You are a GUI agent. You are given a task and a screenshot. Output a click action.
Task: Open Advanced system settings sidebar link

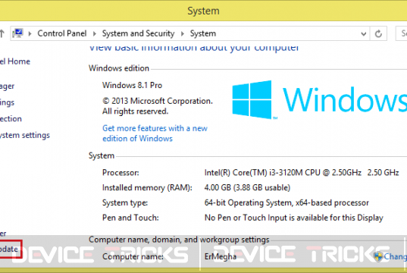[25, 135]
